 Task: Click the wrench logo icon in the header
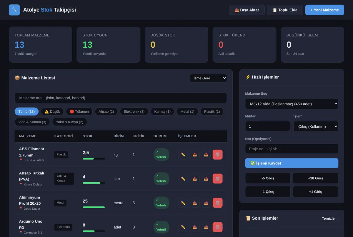14,10
